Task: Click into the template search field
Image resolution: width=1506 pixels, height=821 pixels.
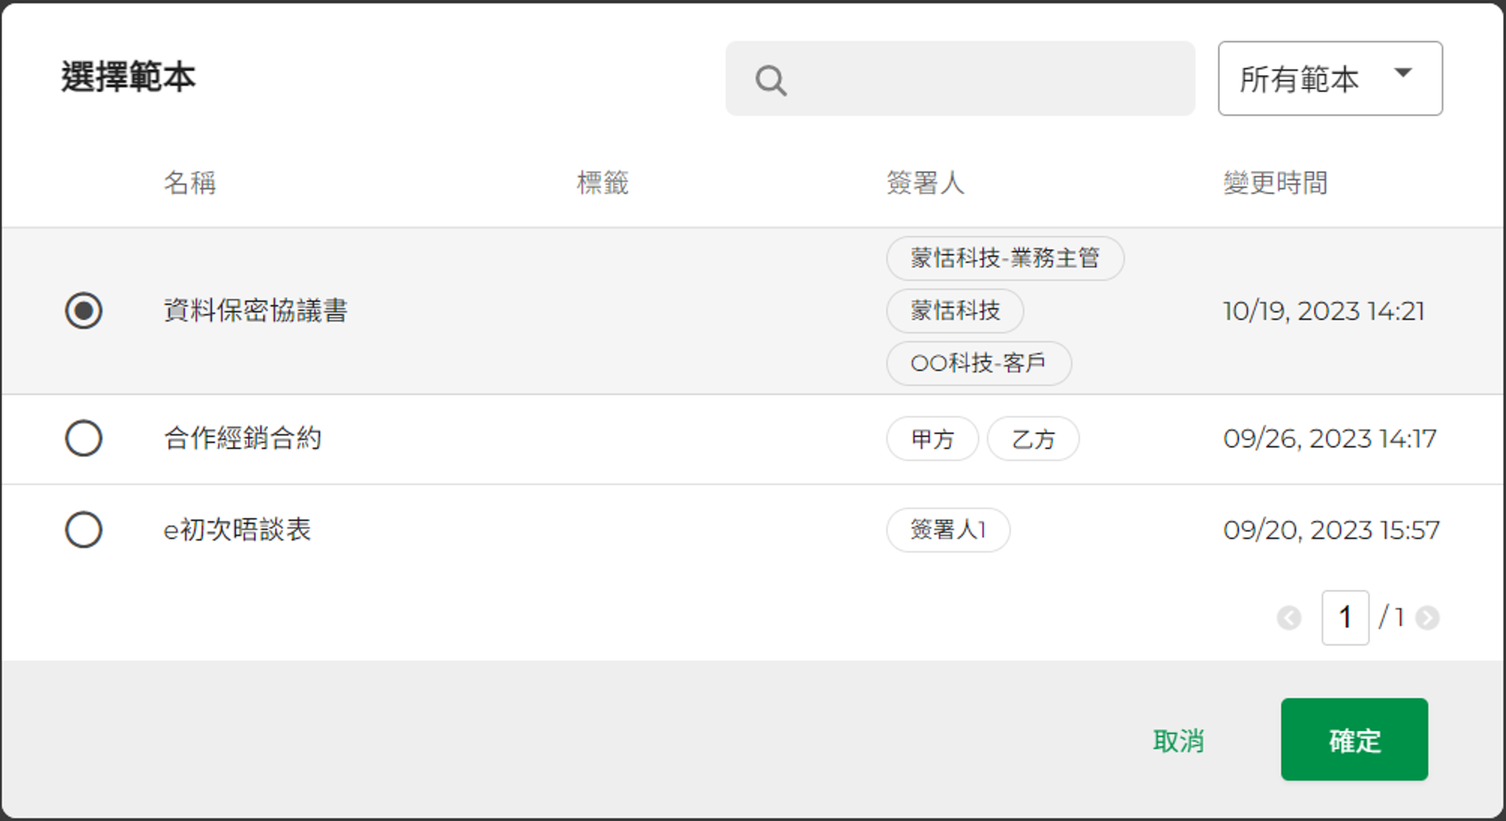Action: (x=960, y=78)
